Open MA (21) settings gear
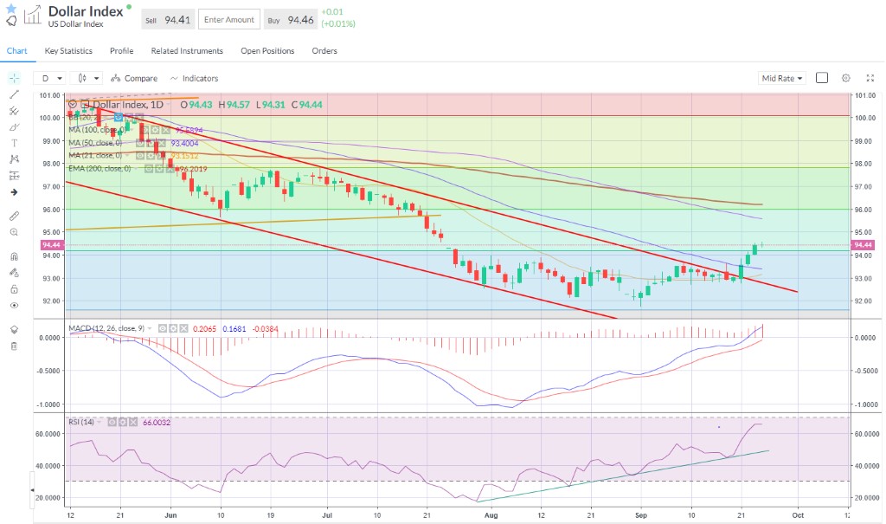This screenshot has height=524, width=886. pos(149,156)
